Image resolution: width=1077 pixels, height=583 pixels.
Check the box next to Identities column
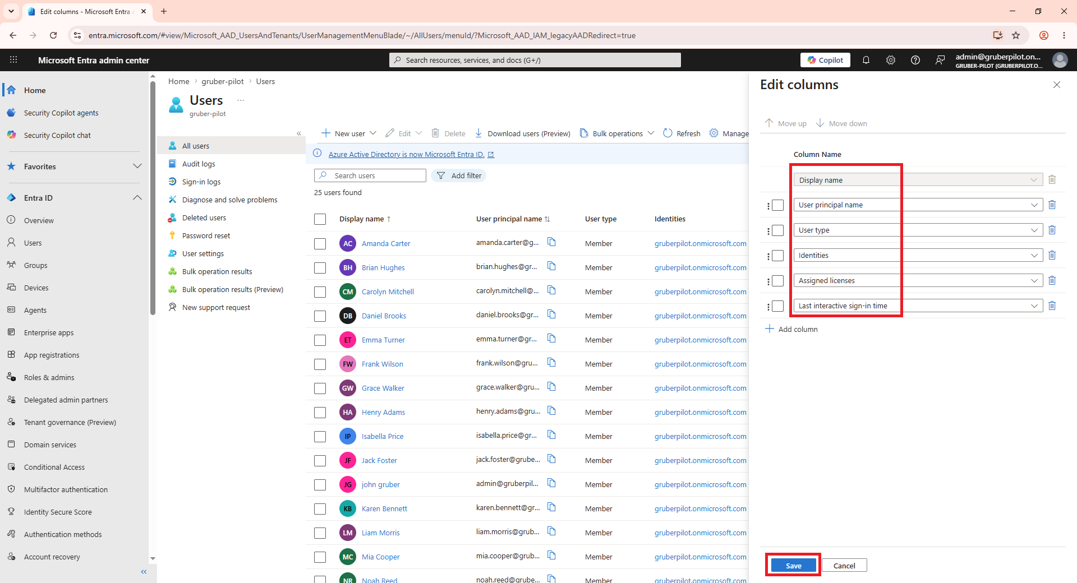778,256
